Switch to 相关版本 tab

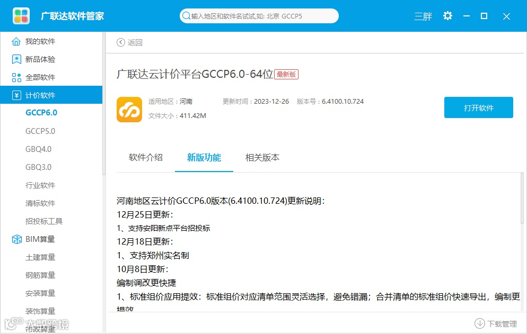pos(262,157)
